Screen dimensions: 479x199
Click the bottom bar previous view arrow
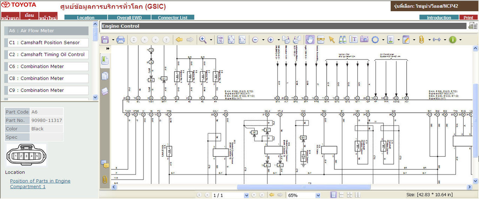click(x=272, y=195)
